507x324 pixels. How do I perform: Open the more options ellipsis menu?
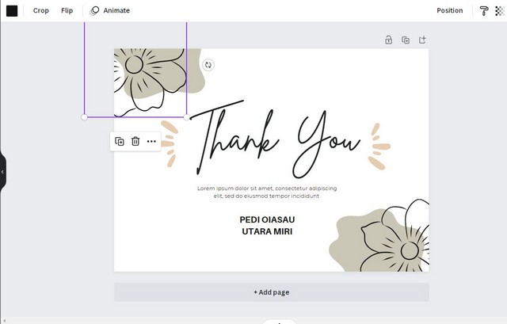point(151,141)
